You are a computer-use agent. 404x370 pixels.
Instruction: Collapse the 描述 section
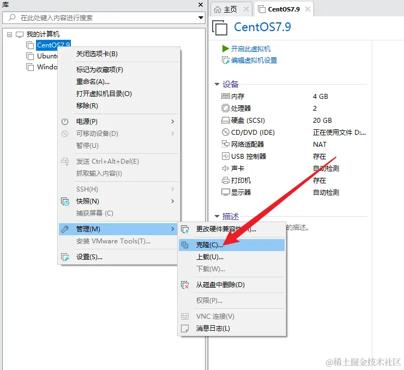tap(217, 216)
